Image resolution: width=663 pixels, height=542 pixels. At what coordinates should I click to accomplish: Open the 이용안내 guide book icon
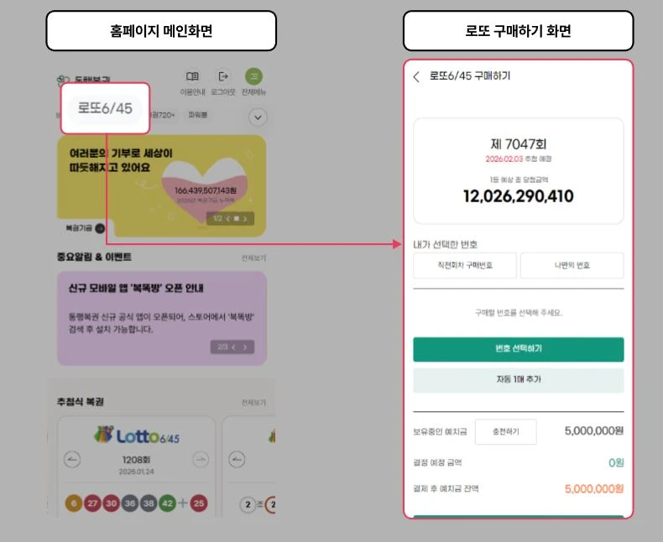coord(192,76)
